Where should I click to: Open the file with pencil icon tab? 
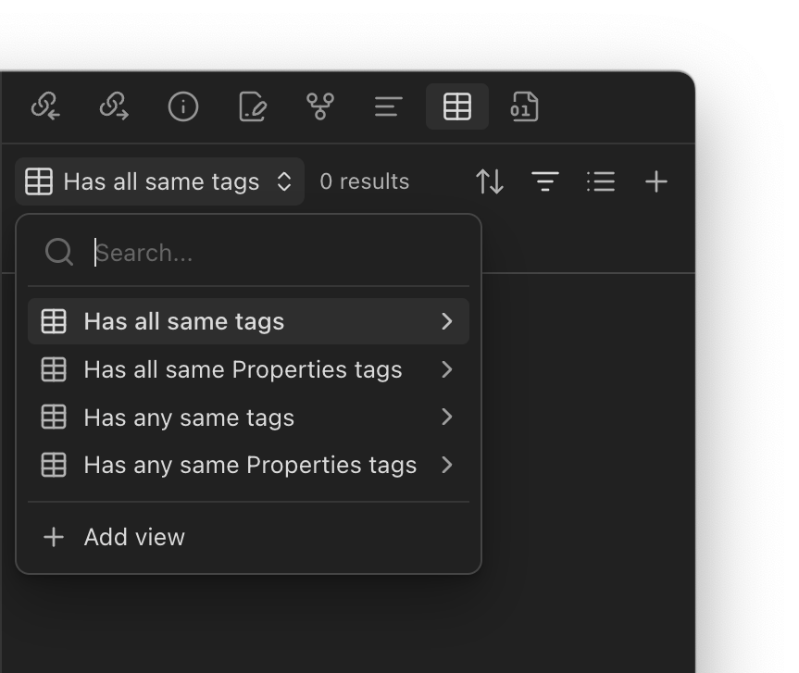pos(252,107)
